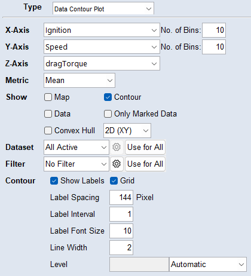Open the Level Automatic dropdown
251x276 pixels.
coord(208,264)
